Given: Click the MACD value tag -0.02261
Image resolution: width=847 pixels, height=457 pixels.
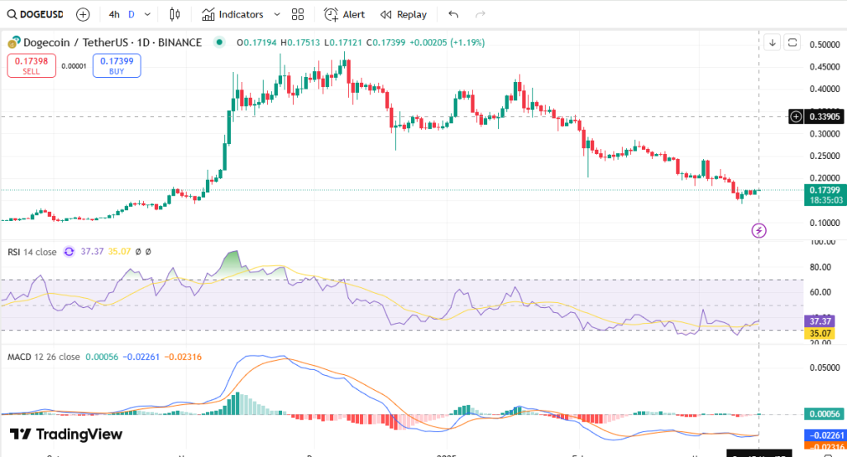Looking at the screenshot, I should pyautogui.click(x=825, y=435).
